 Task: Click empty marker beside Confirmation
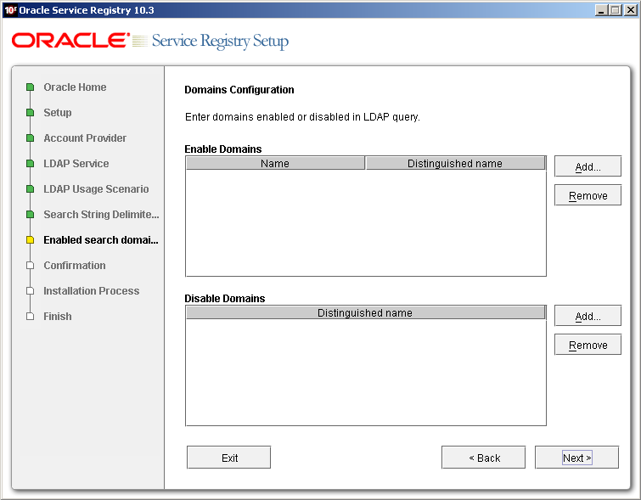click(x=30, y=266)
